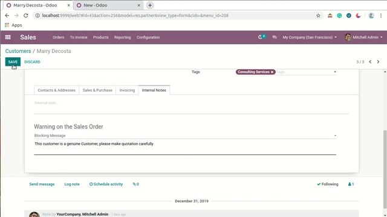Screen dimensions: 387x217
Task: View the site information icon
Action: (x=37, y=16)
